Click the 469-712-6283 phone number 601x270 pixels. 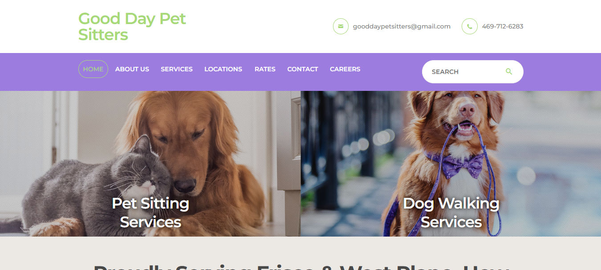click(x=503, y=26)
